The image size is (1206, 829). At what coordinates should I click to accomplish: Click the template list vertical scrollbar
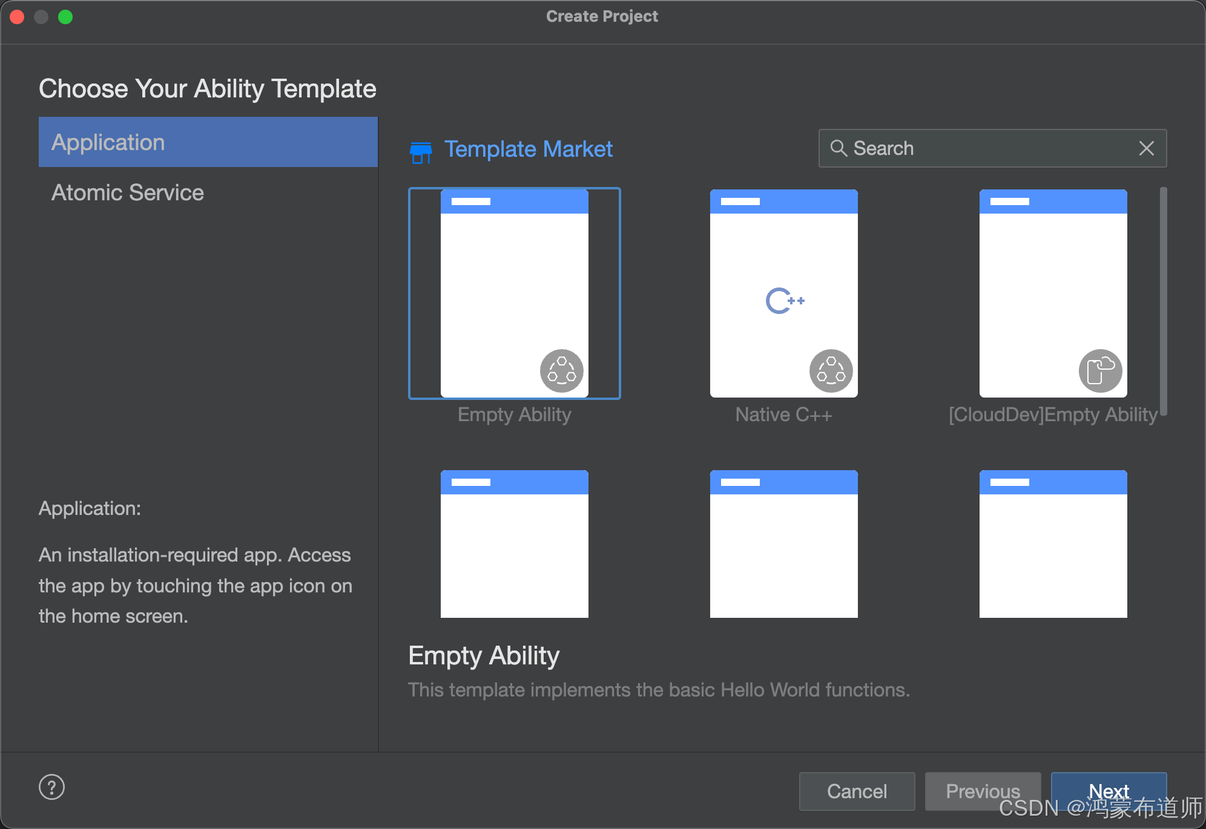click(1163, 301)
